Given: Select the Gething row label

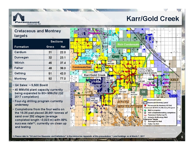Looking at the screenshot, I should pos(20,73).
